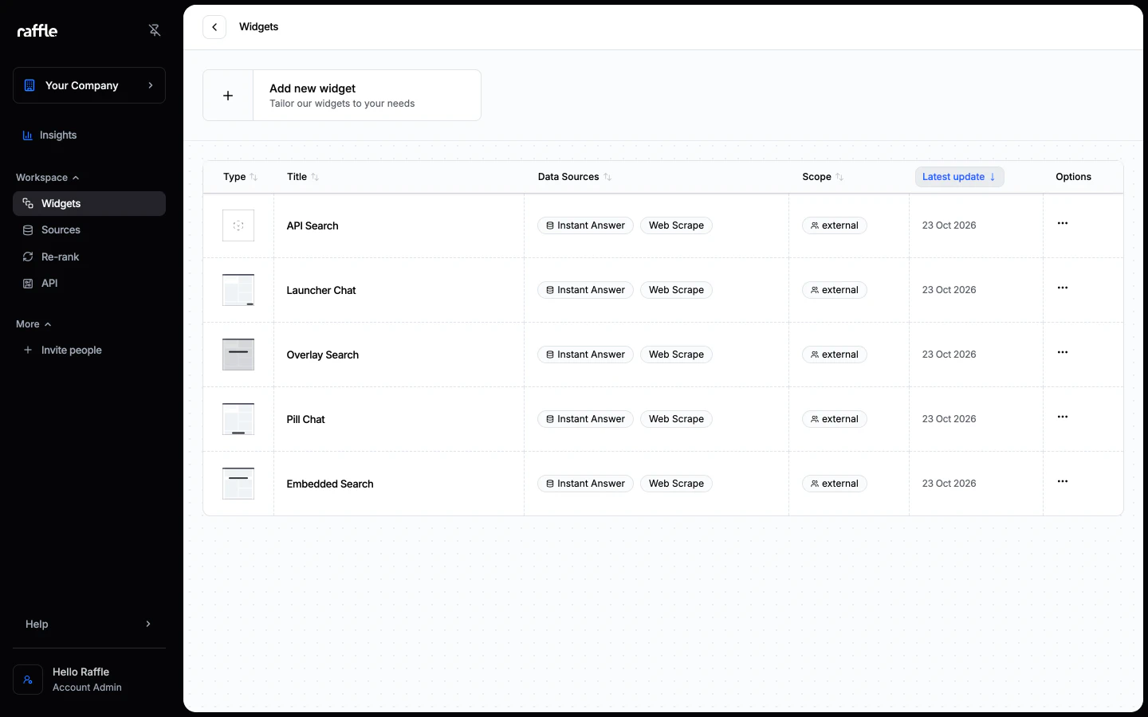The image size is (1148, 717).
Task: Click external scope badge in Launcher Chat row
Action: 835,290
